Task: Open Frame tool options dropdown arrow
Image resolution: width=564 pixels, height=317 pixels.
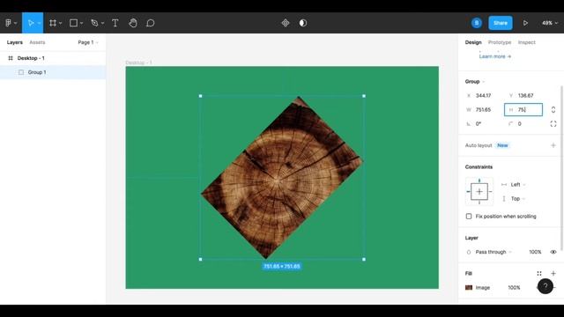Action: [61, 24]
